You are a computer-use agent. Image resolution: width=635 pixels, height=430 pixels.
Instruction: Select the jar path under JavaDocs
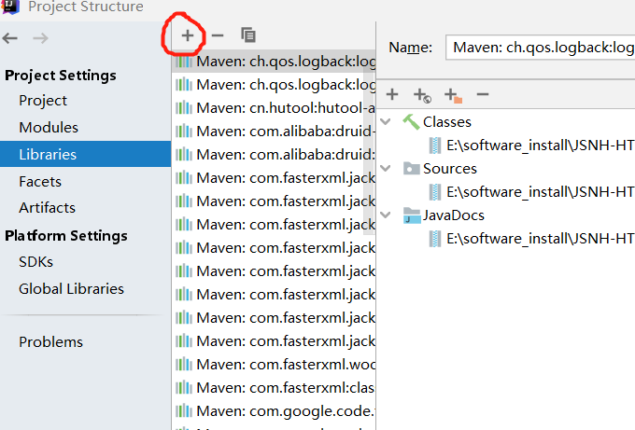click(x=540, y=239)
